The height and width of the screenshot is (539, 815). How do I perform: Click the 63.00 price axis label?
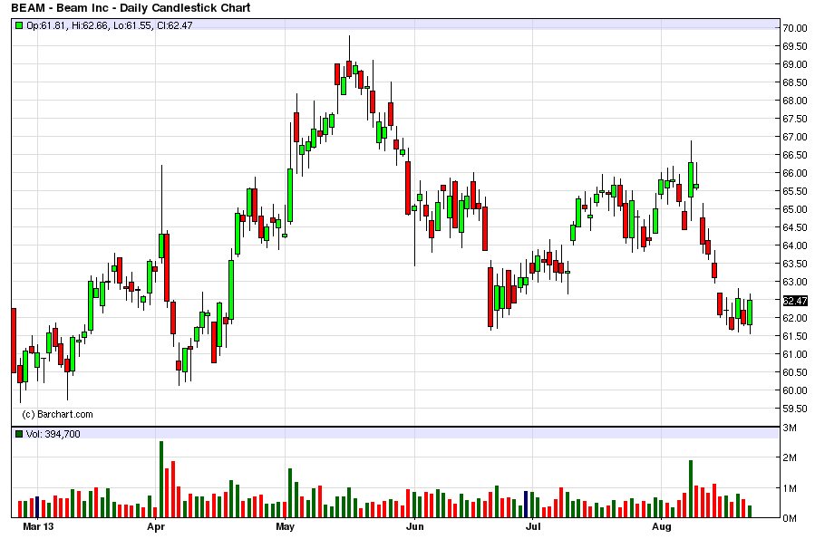point(795,282)
